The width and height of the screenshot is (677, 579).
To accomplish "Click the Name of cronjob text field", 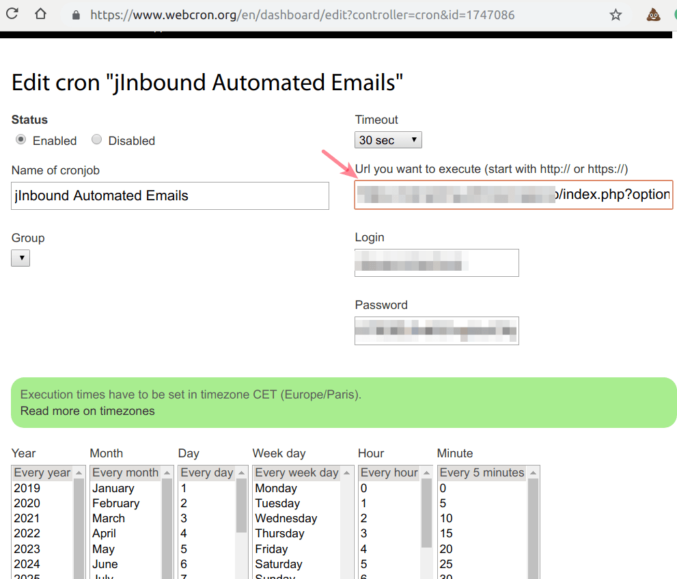I will [170, 196].
